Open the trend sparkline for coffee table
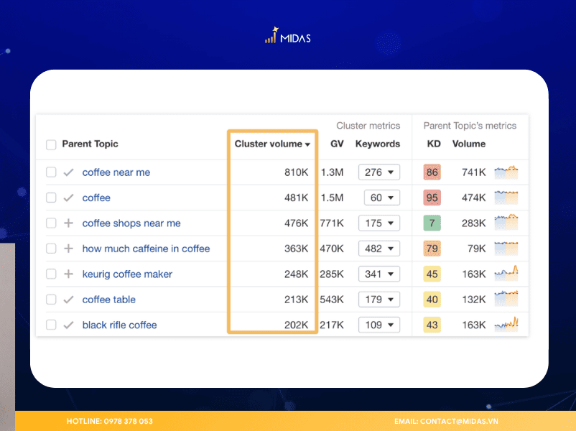The image size is (576, 431). click(506, 299)
